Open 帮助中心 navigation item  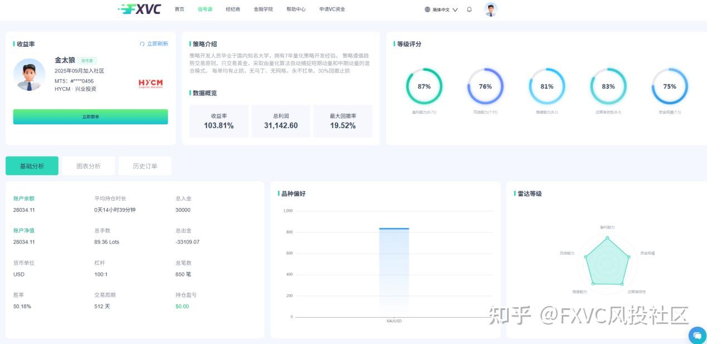pyautogui.click(x=296, y=9)
